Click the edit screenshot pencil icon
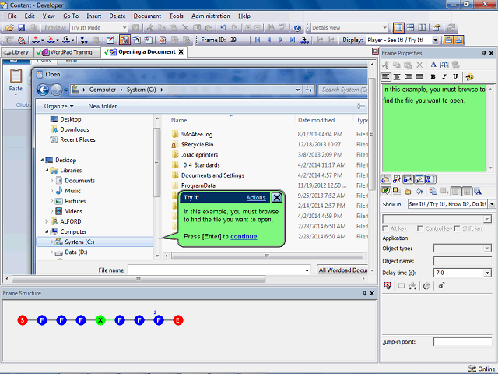 tap(110, 40)
